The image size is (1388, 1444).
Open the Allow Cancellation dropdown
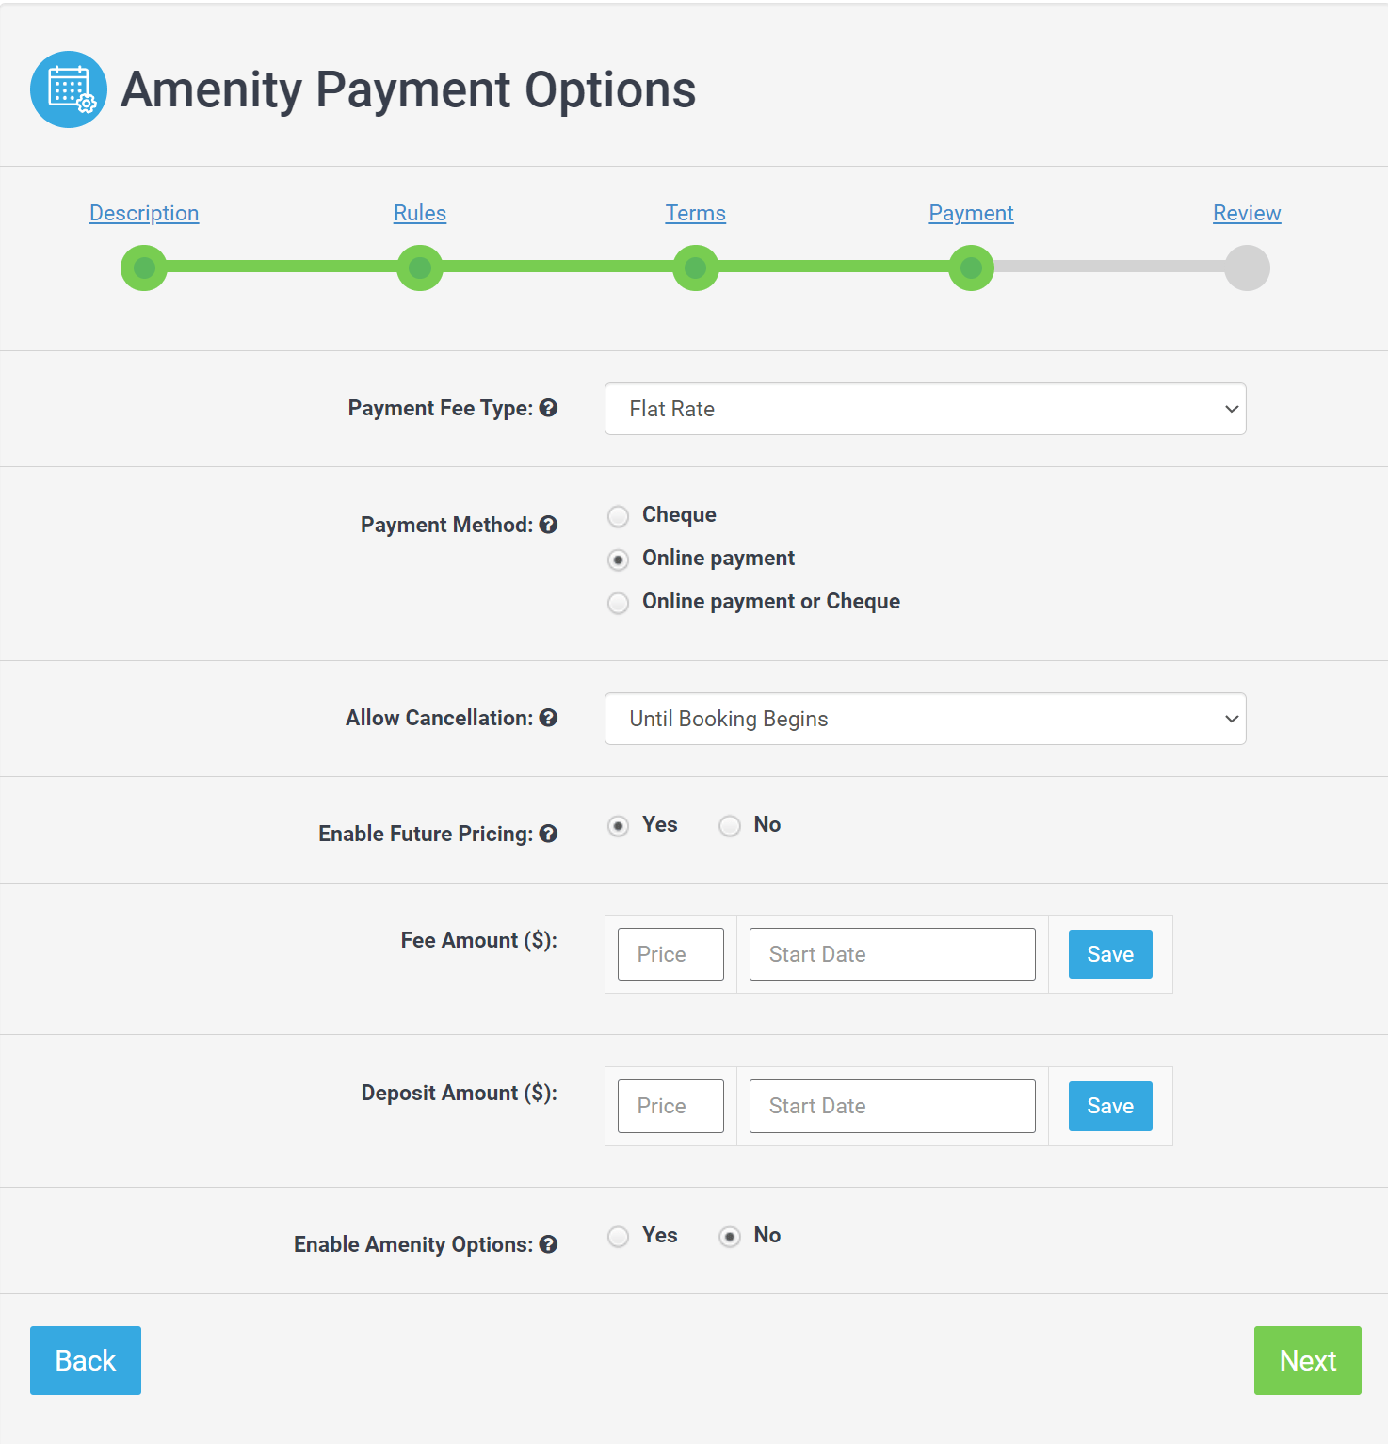coord(925,719)
